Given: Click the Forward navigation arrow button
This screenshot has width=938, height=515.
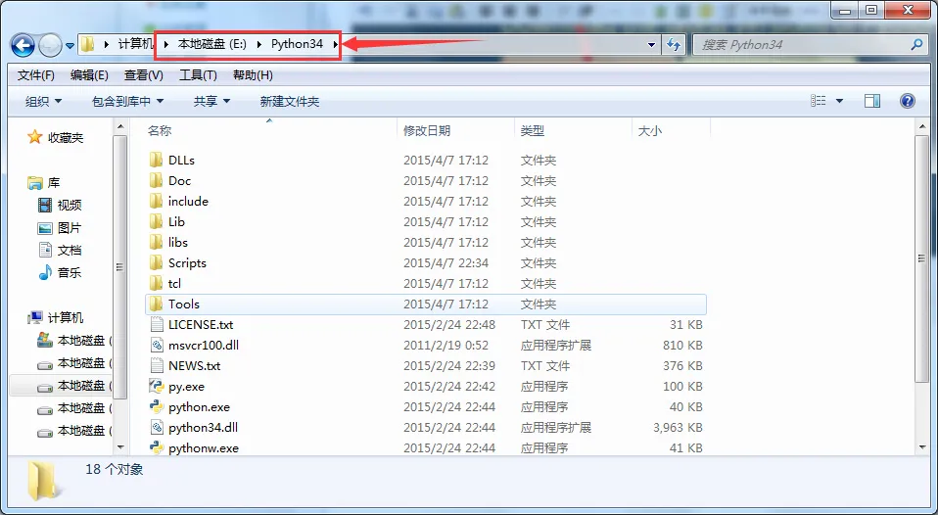Looking at the screenshot, I should tap(50, 45).
